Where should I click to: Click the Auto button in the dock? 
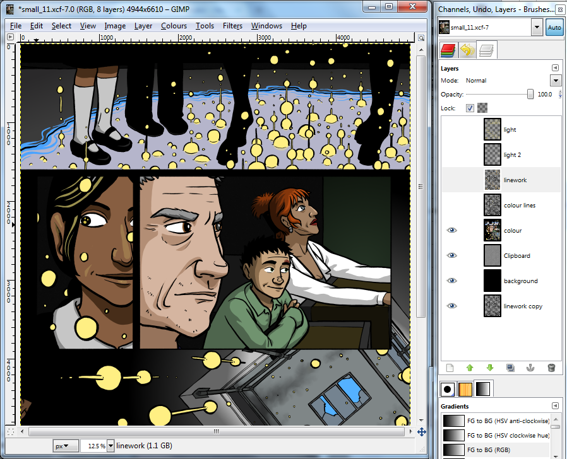[554, 28]
